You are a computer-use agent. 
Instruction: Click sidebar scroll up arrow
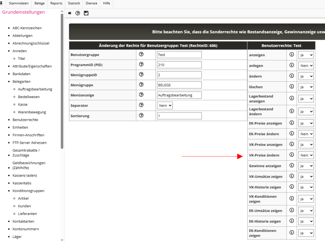[62, 11]
